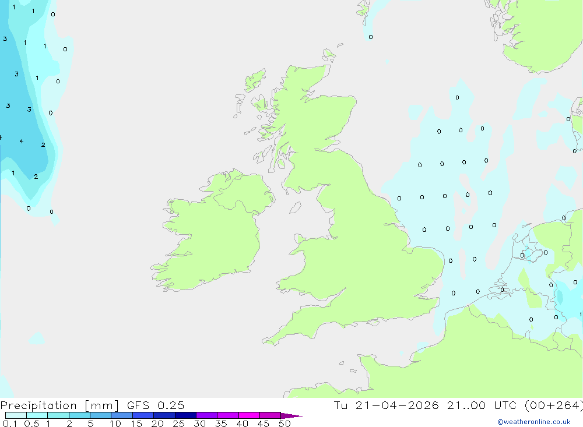583x427 pixels.
Task: Click the 30–35 mm purple legend box
Action: (x=207, y=415)
